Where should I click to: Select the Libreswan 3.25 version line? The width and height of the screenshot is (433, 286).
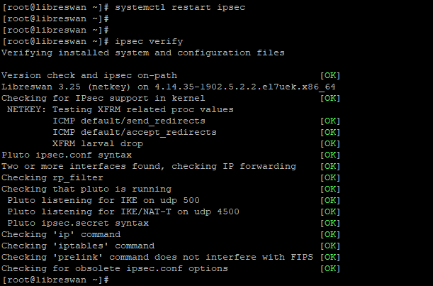[168, 87]
